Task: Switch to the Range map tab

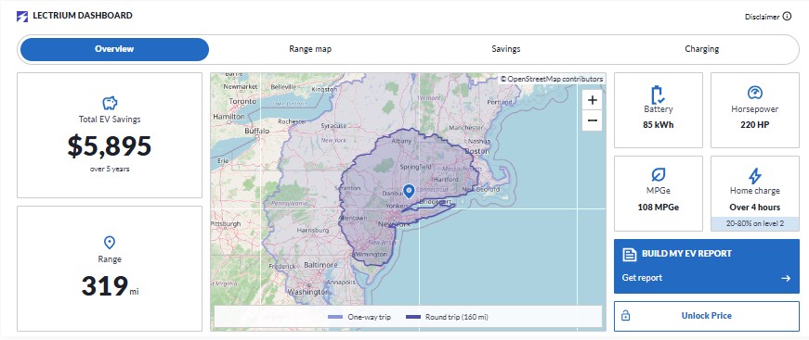Action: [310, 49]
